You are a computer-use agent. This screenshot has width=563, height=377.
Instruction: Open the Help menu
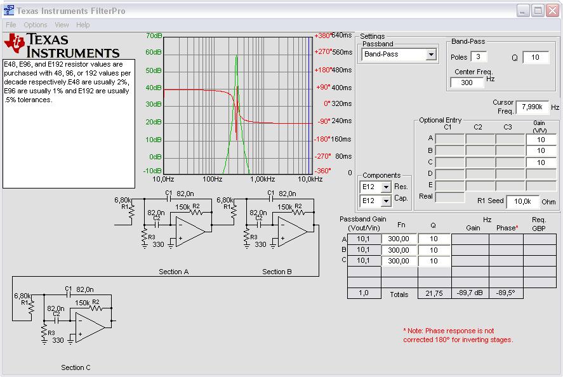83,25
